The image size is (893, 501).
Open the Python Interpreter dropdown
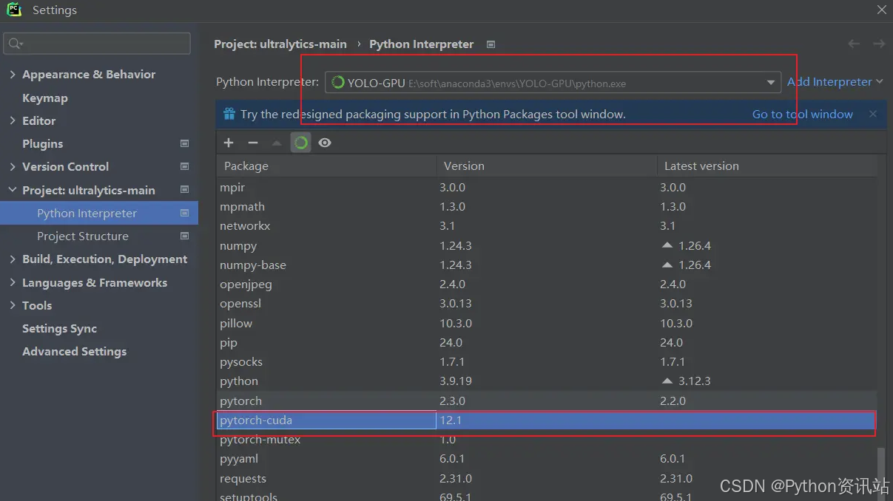(x=771, y=83)
